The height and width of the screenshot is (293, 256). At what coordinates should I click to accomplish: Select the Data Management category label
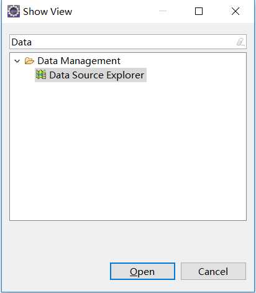79,61
